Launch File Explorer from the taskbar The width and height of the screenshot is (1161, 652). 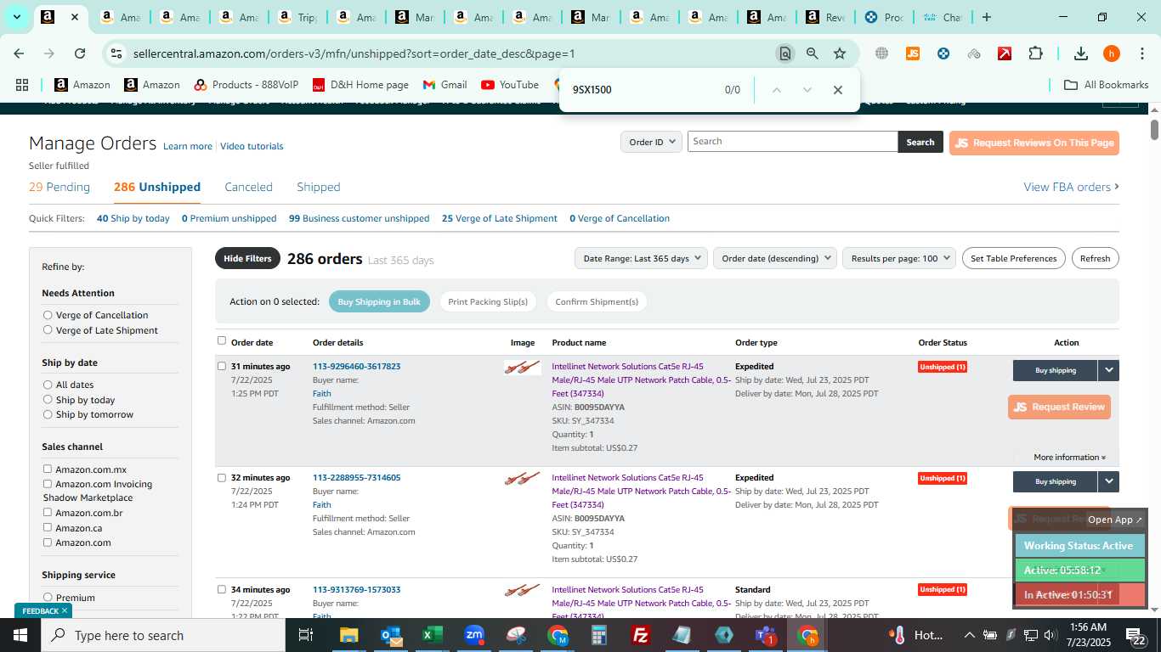pos(349,635)
